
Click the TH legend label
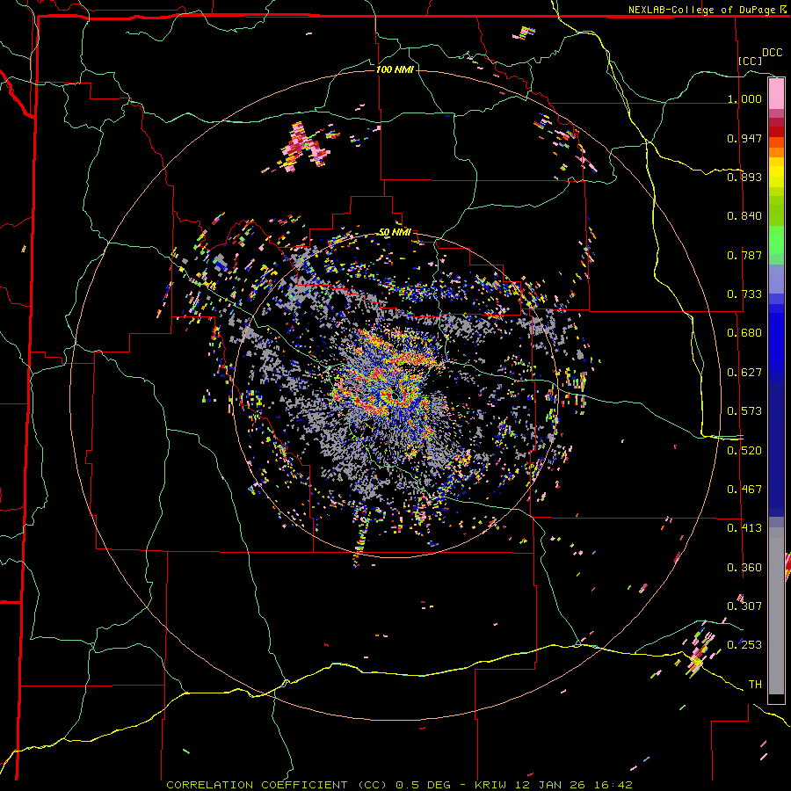coord(755,685)
